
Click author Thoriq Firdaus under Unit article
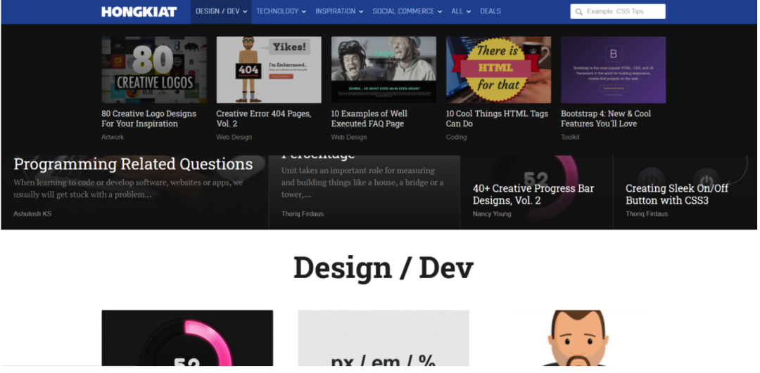(303, 214)
